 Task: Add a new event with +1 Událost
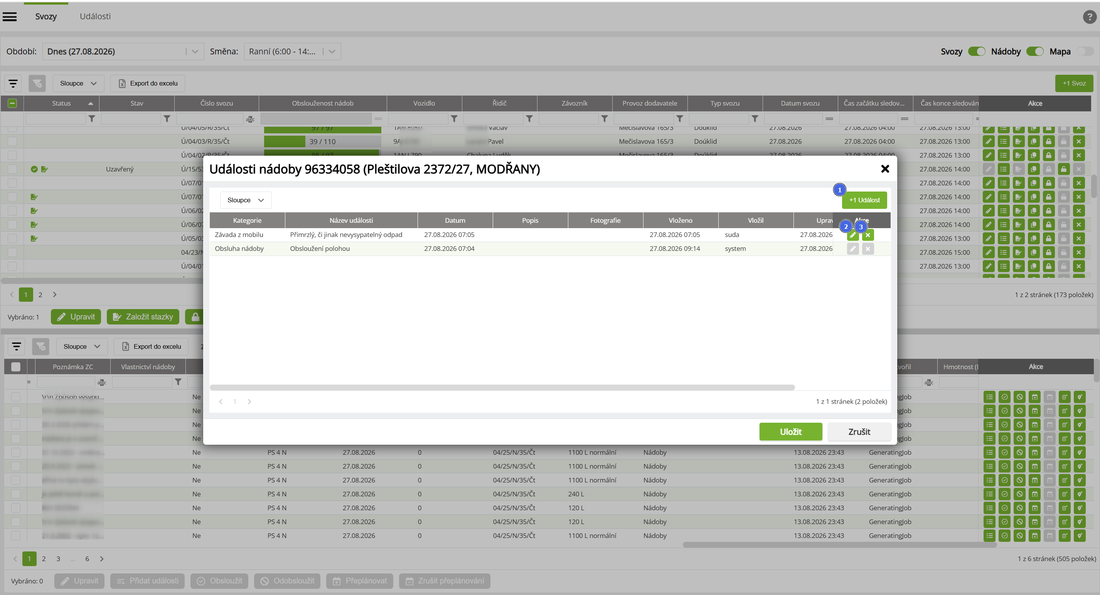click(x=864, y=200)
